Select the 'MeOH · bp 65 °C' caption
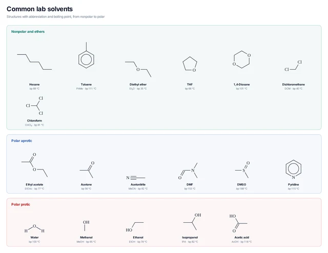 click(x=86, y=242)
